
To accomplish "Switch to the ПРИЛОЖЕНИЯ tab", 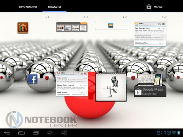I will (28, 7).
